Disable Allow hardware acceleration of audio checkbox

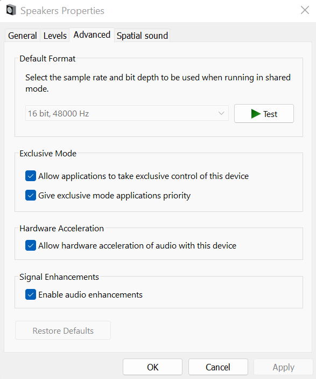pyautogui.click(x=31, y=246)
